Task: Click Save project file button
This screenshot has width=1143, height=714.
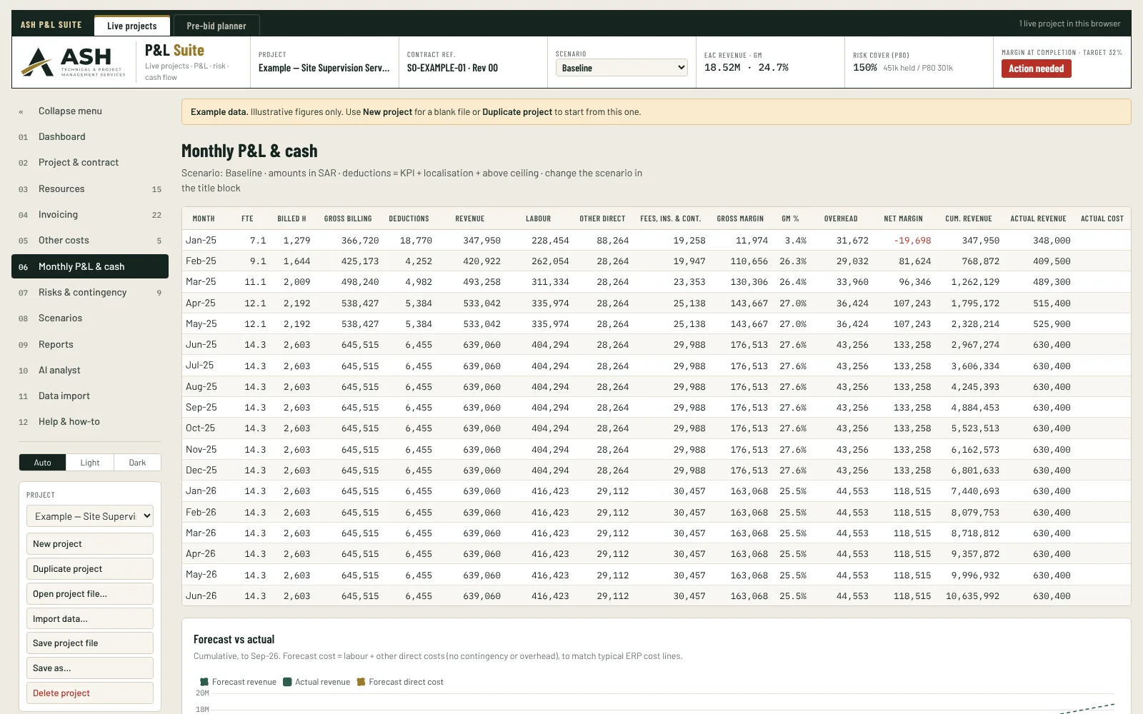Action: 90,643
